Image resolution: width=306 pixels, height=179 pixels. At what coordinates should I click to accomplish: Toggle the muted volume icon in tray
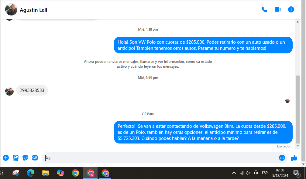point(248,173)
